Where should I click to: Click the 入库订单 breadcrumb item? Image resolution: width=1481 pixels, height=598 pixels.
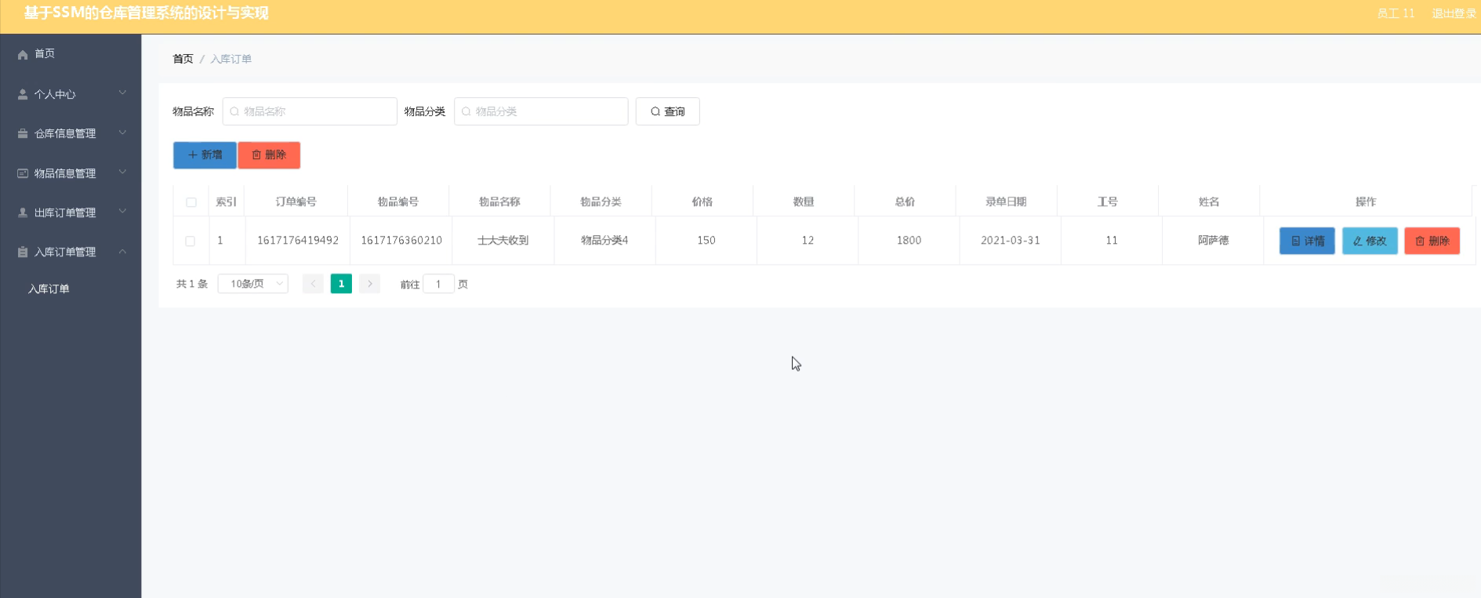coord(230,59)
